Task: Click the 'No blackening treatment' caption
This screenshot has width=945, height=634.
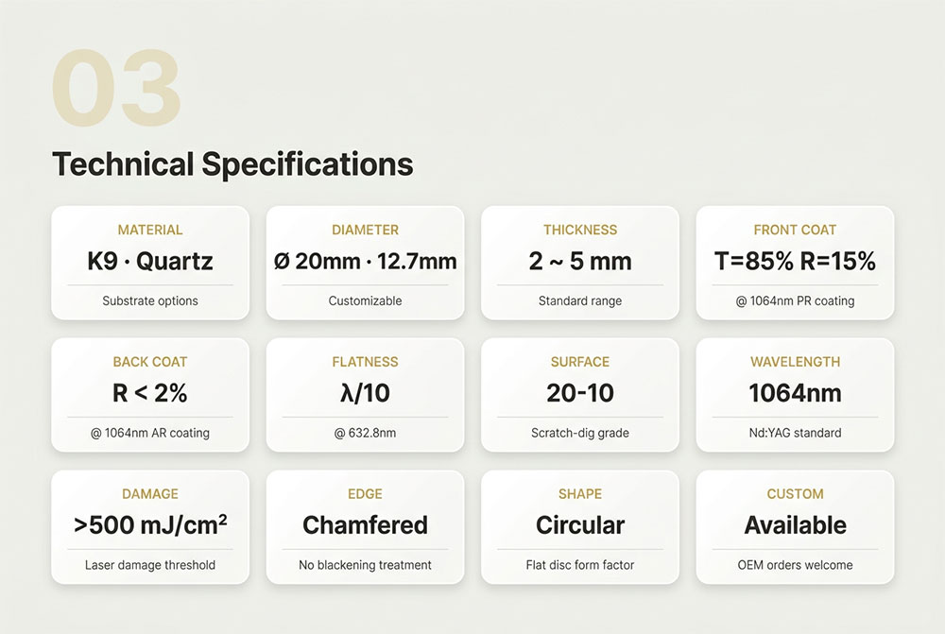Action: pos(365,565)
